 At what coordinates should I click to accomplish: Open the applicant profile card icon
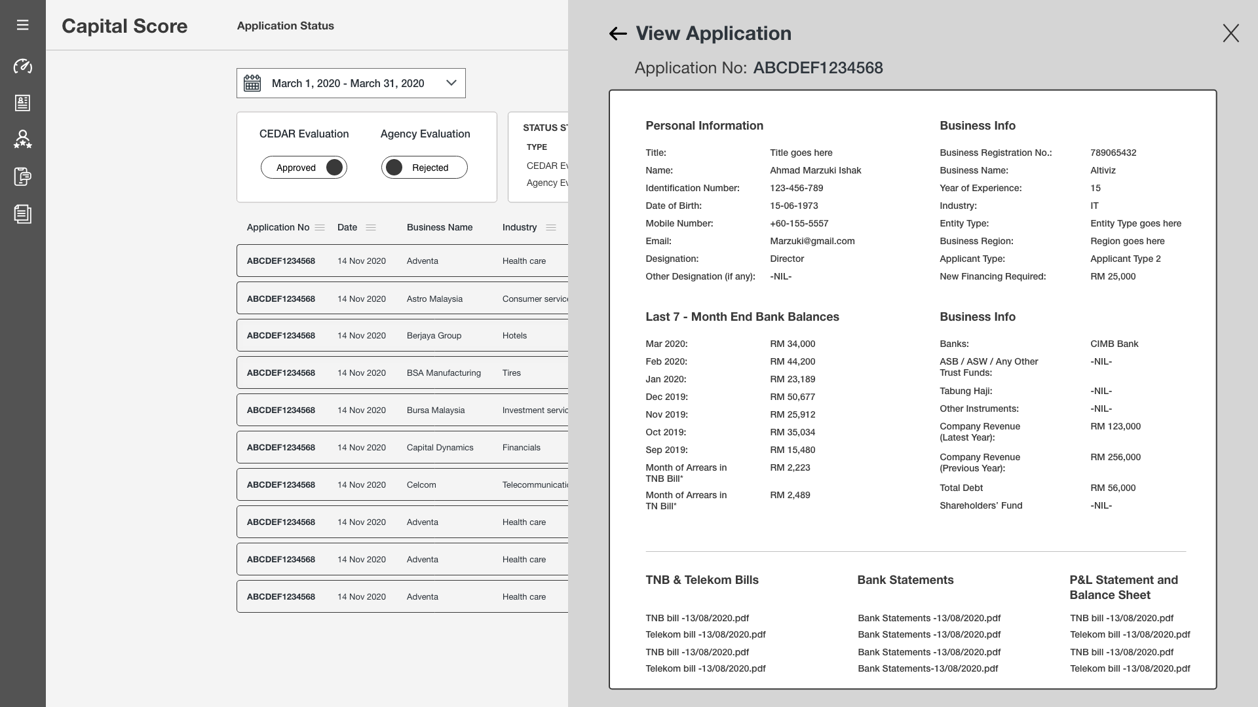[x=23, y=103]
